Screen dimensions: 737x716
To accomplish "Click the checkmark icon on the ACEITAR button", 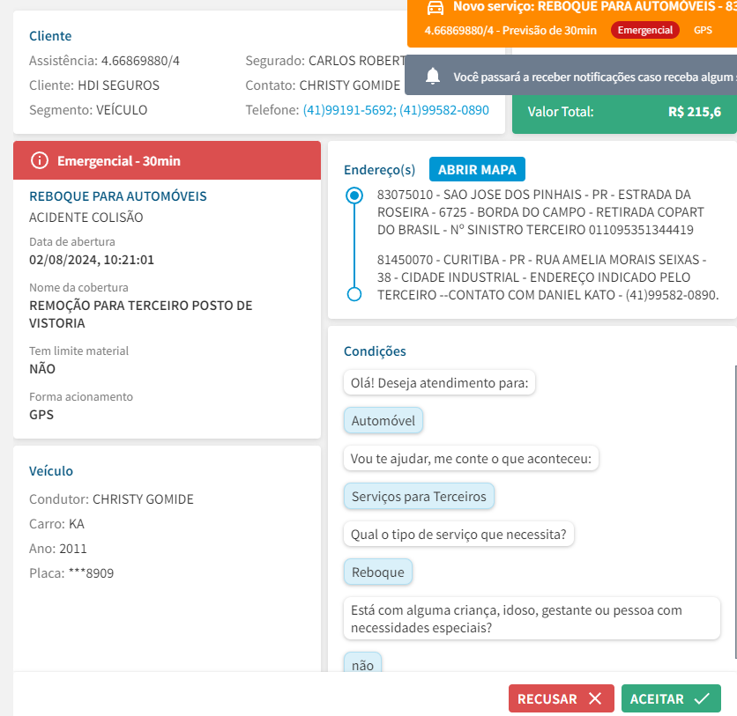I will (x=702, y=698).
